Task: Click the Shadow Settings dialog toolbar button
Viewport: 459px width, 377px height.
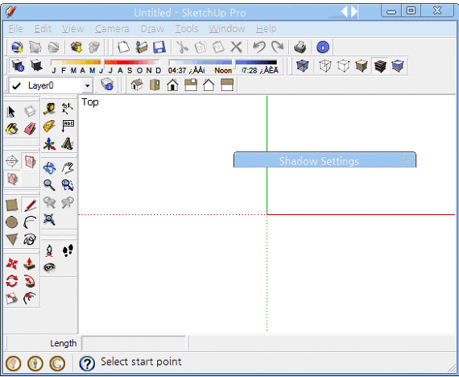Action: (18, 65)
